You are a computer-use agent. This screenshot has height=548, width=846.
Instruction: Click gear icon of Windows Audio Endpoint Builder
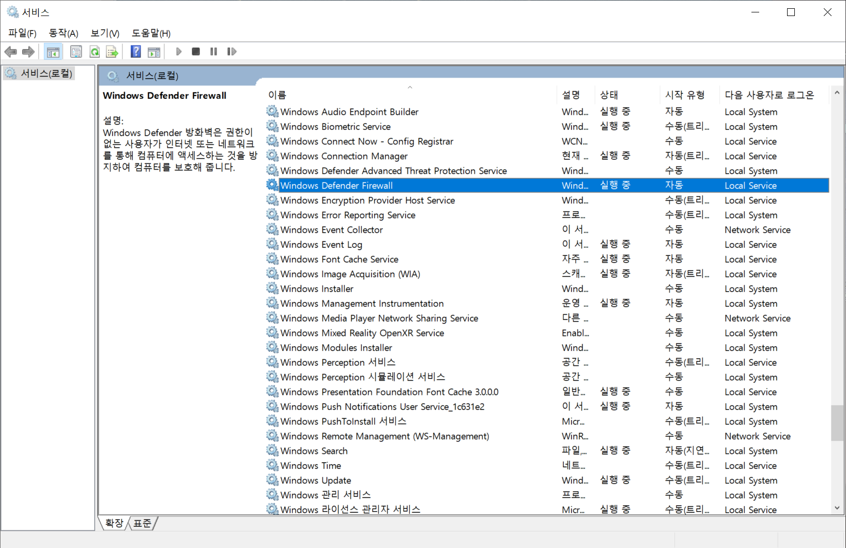[x=272, y=111]
